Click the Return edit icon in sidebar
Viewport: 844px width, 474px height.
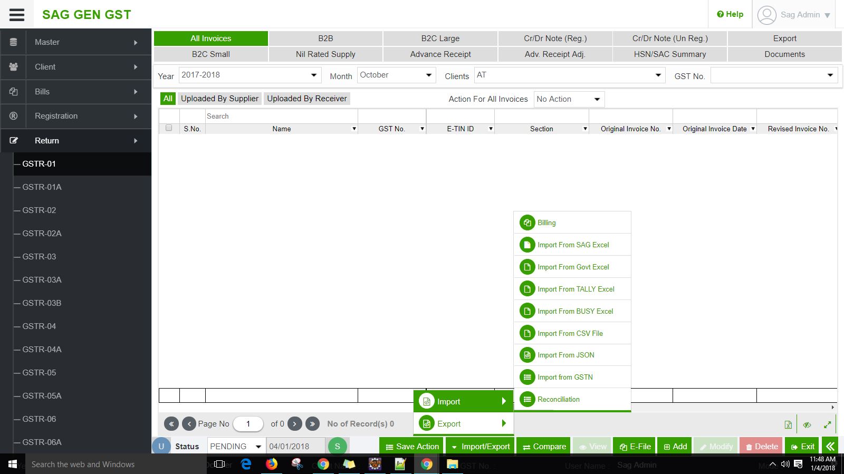click(14, 141)
